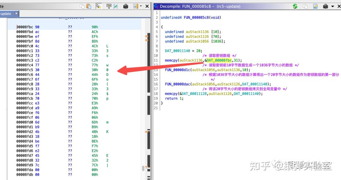Click the E3h value at 00008fcc
This screenshot has height=180, width=341.
click(95, 103)
